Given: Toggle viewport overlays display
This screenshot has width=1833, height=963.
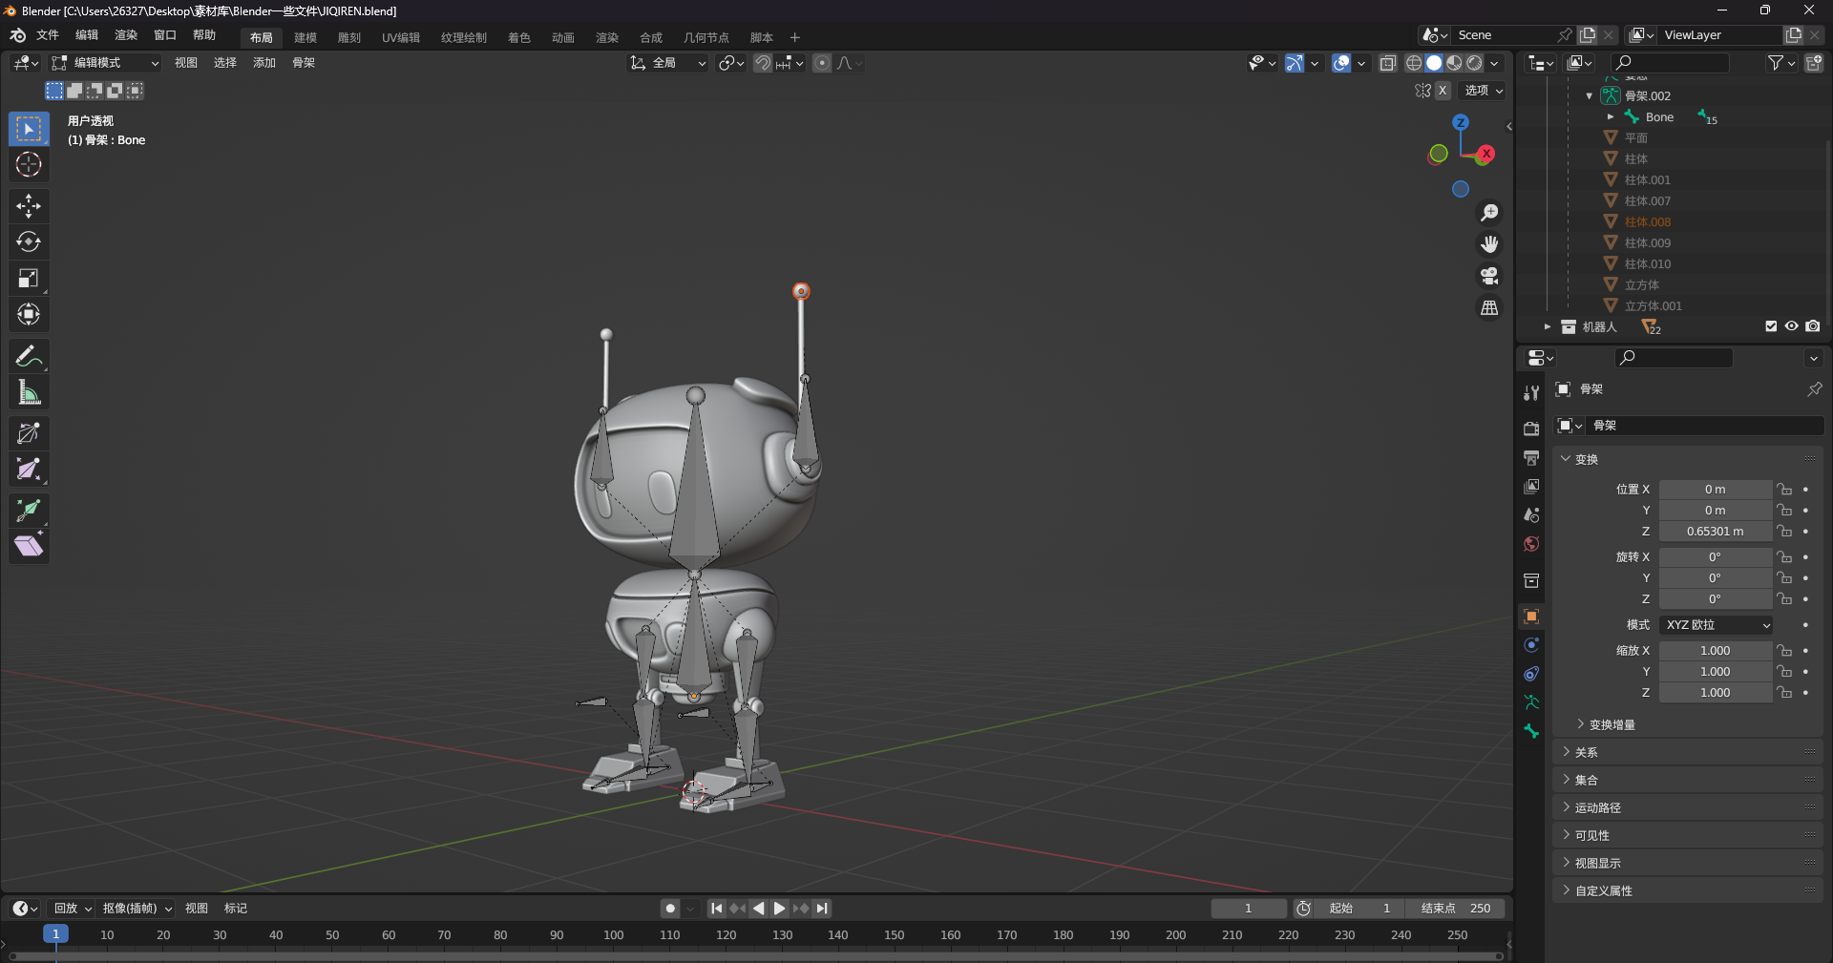Looking at the screenshot, I should pos(1341,63).
